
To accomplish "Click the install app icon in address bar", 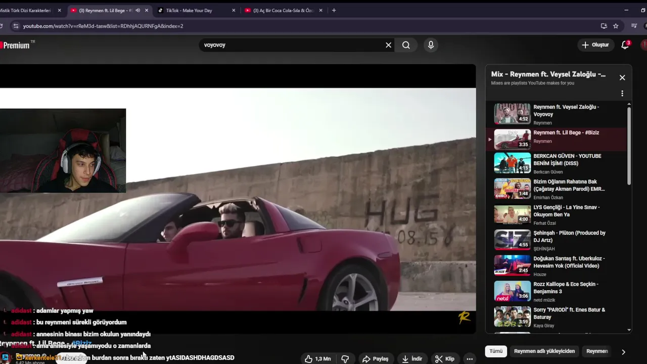I will [x=604, y=26].
